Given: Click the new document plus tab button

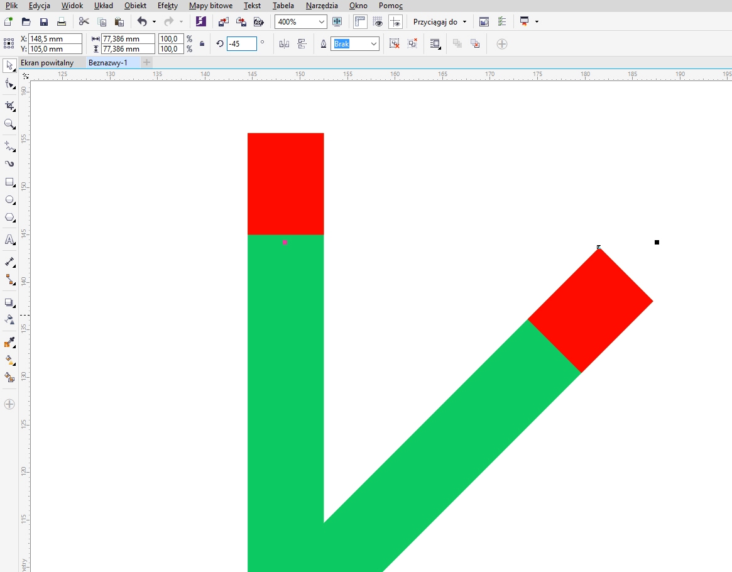Looking at the screenshot, I should 146,63.
